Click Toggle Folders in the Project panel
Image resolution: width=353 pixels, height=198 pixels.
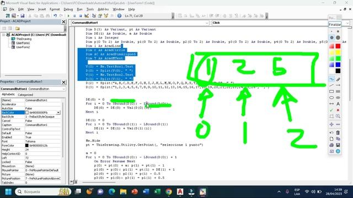coord(17,28)
